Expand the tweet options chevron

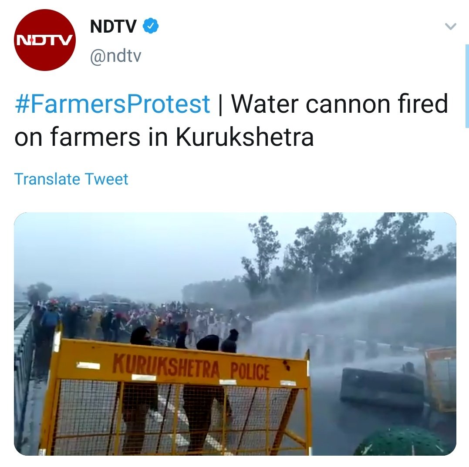[450, 26]
